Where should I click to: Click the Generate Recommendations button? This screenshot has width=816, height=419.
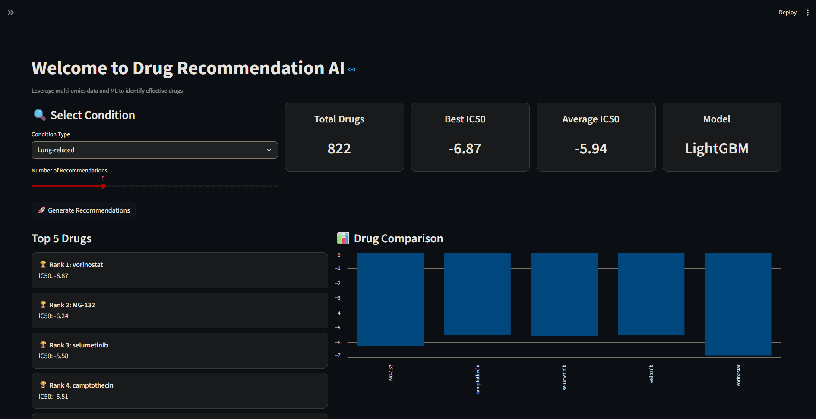83,210
